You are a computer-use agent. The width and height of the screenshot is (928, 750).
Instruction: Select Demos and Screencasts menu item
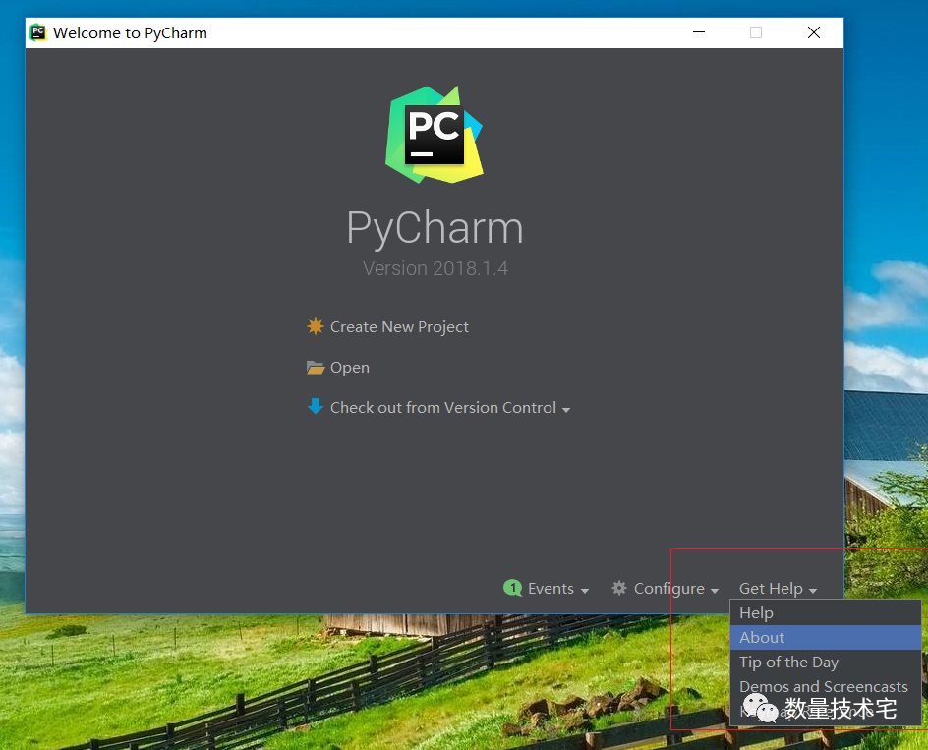823,686
